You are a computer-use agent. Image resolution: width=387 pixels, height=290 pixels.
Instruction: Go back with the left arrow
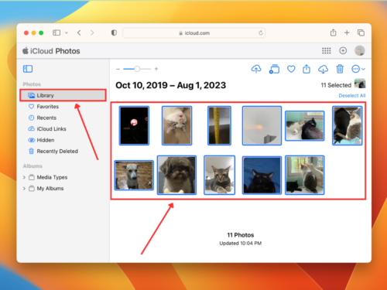pos(79,32)
